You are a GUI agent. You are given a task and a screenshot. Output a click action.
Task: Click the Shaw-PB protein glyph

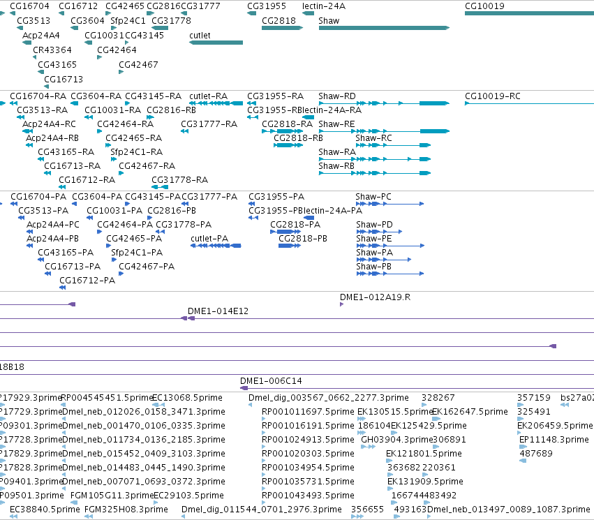coord(389,274)
